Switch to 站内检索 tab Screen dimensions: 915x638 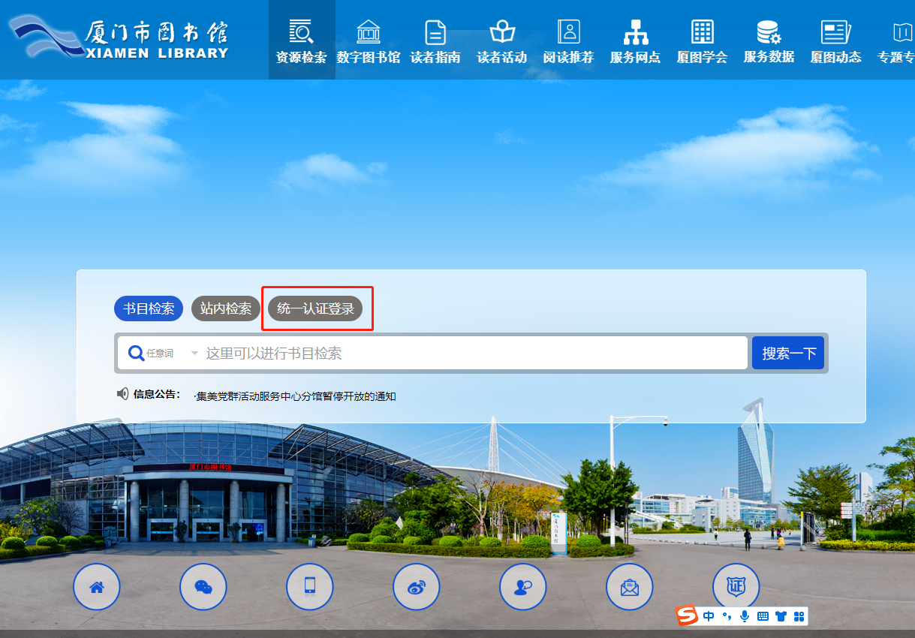pyautogui.click(x=226, y=308)
